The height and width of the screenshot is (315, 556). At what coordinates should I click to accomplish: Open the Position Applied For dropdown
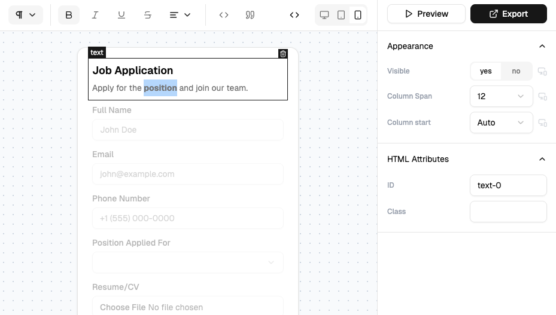click(187, 262)
